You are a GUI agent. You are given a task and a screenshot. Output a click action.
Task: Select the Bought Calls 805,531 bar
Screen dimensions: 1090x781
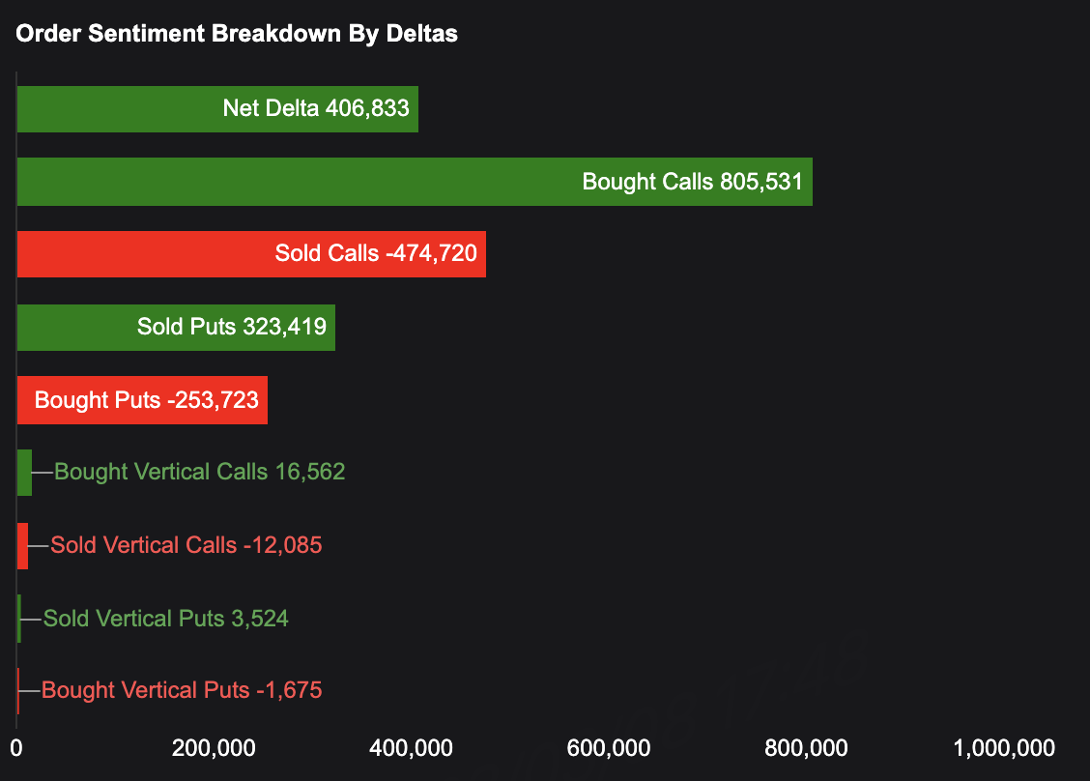[x=415, y=182]
